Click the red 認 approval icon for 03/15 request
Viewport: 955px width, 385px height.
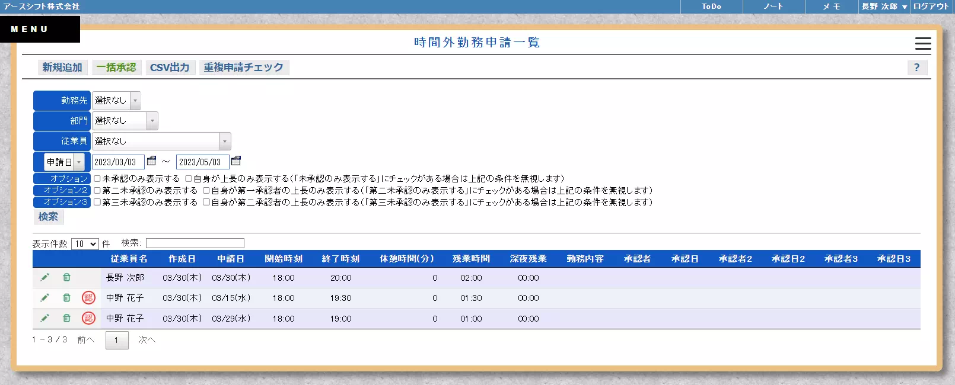coord(88,298)
